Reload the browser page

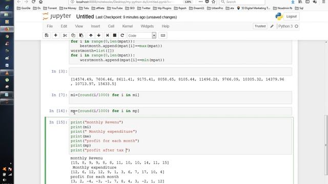[x=33, y=2]
